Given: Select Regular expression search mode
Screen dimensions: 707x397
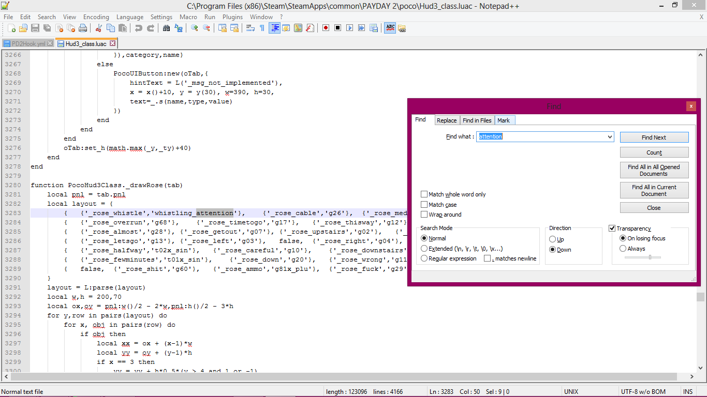Looking at the screenshot, I should (x=424, y=258).
